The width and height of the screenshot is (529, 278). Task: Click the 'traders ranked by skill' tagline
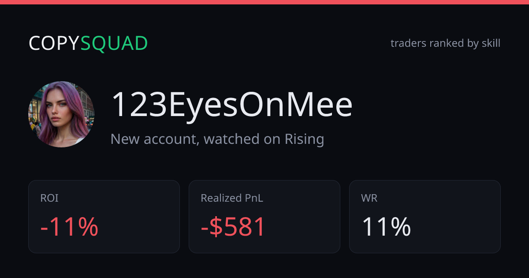pyautogui.click(x=445, y=43)
